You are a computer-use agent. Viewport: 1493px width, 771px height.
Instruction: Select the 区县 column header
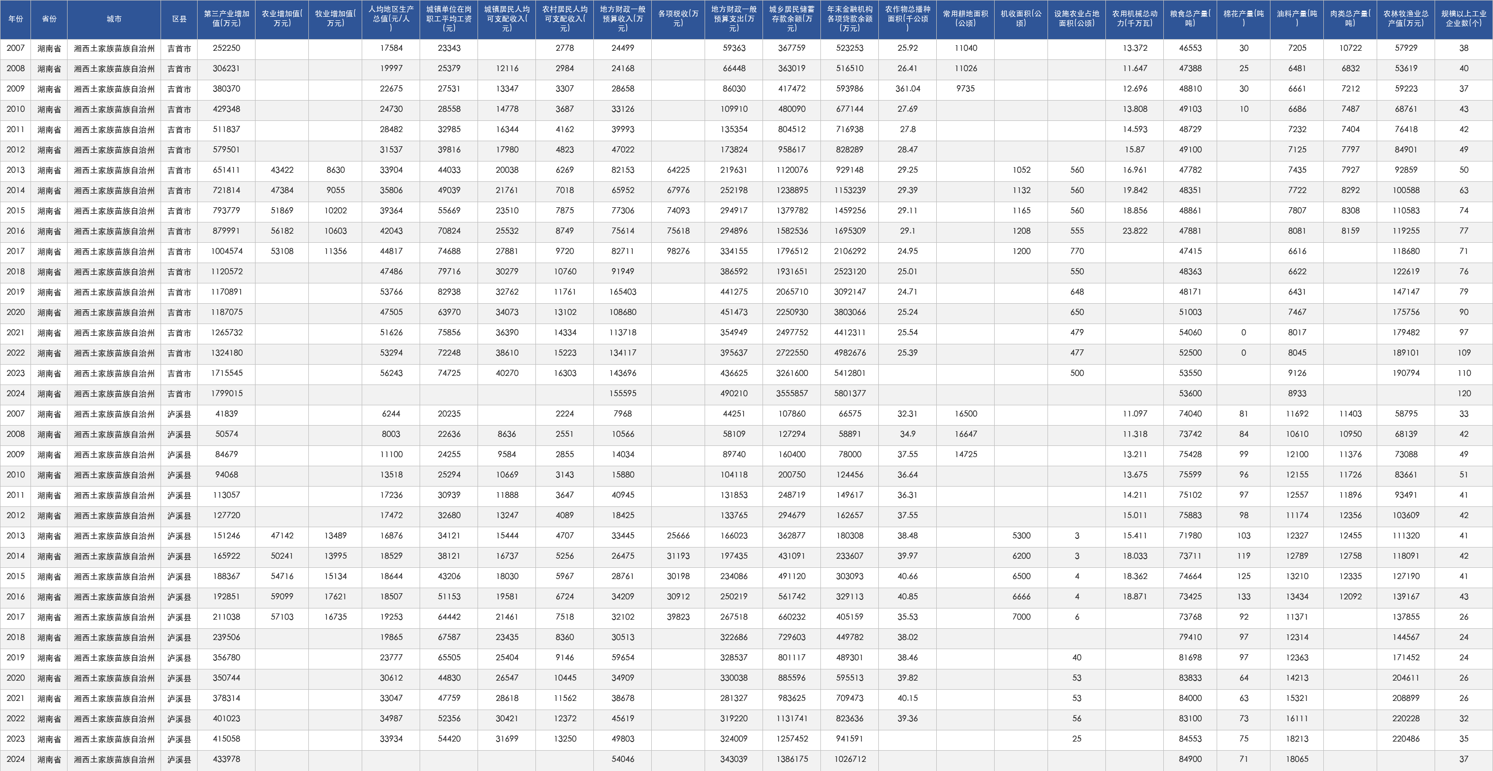coord(179,19)
